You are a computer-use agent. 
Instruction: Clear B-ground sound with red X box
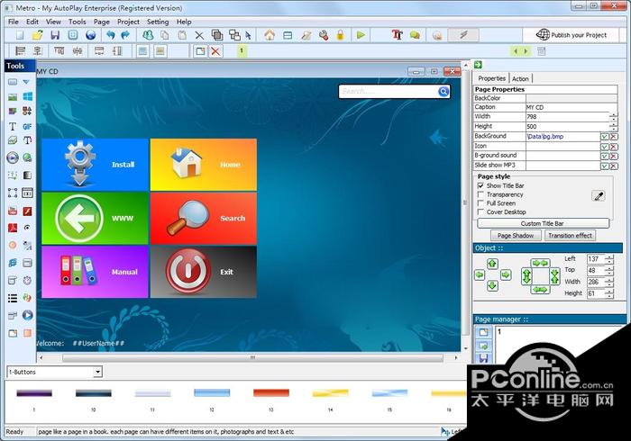pos(613,156)
